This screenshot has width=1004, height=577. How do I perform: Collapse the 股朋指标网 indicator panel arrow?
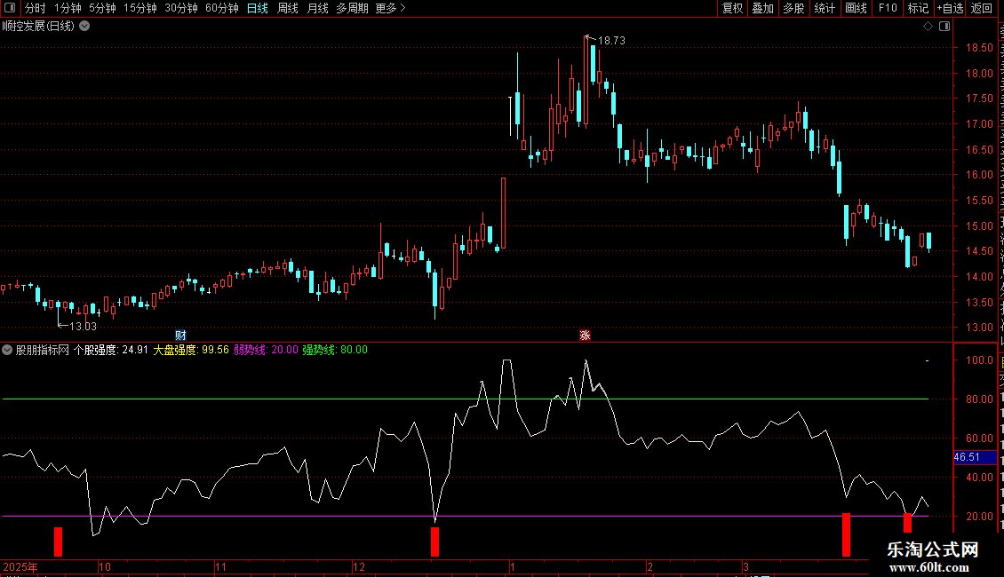[7, 350]
